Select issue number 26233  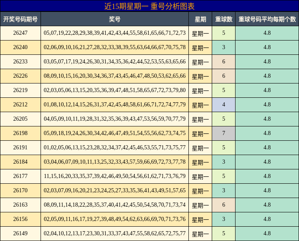[x=20, y=61]
